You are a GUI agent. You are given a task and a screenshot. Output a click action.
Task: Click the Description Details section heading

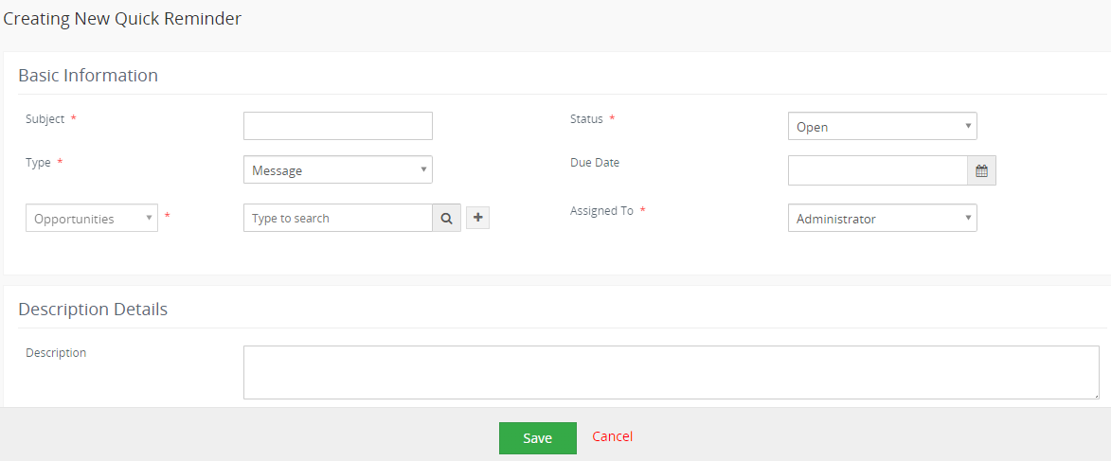point(93,310)
